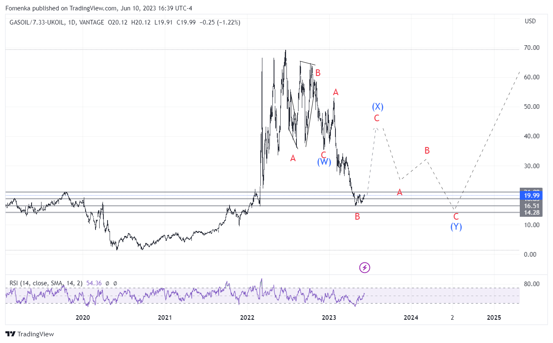553x343 pixels.
Task: Click the 2021 label on the time axis
Action: tap(165, 318)
